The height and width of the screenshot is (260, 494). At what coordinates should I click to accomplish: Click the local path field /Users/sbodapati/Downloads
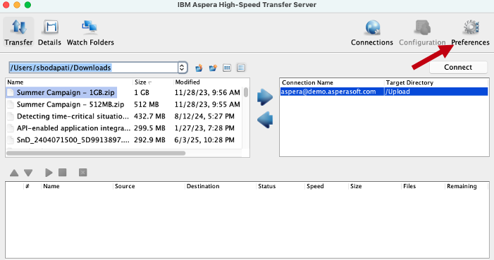pyautogui.click(x=94, y=68)
